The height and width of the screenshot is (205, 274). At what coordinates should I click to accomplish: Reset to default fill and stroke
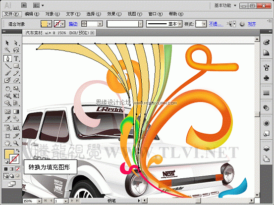6,162
